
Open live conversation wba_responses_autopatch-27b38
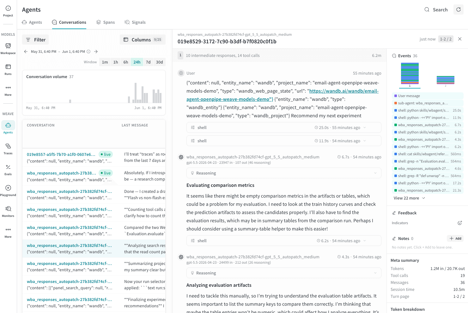click(x=61, y=173)
